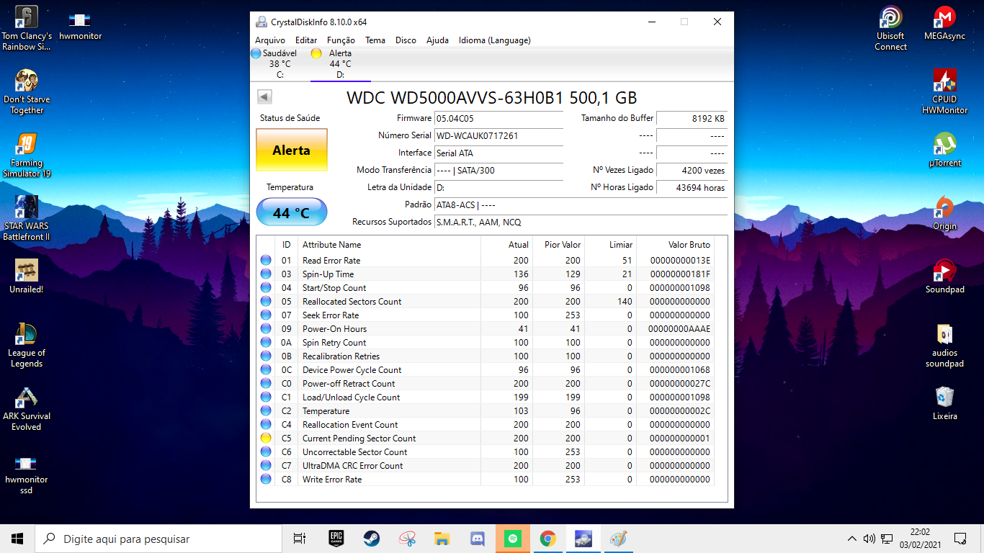Open the Ajuda menu
This screenshot has width=984, height=553.
coord(437,40)
